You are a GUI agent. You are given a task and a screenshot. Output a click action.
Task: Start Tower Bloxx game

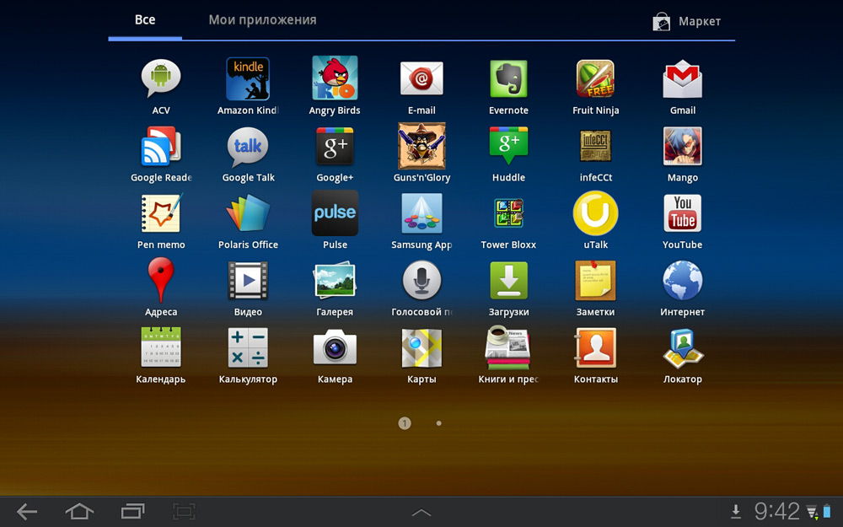pos(508,213)
